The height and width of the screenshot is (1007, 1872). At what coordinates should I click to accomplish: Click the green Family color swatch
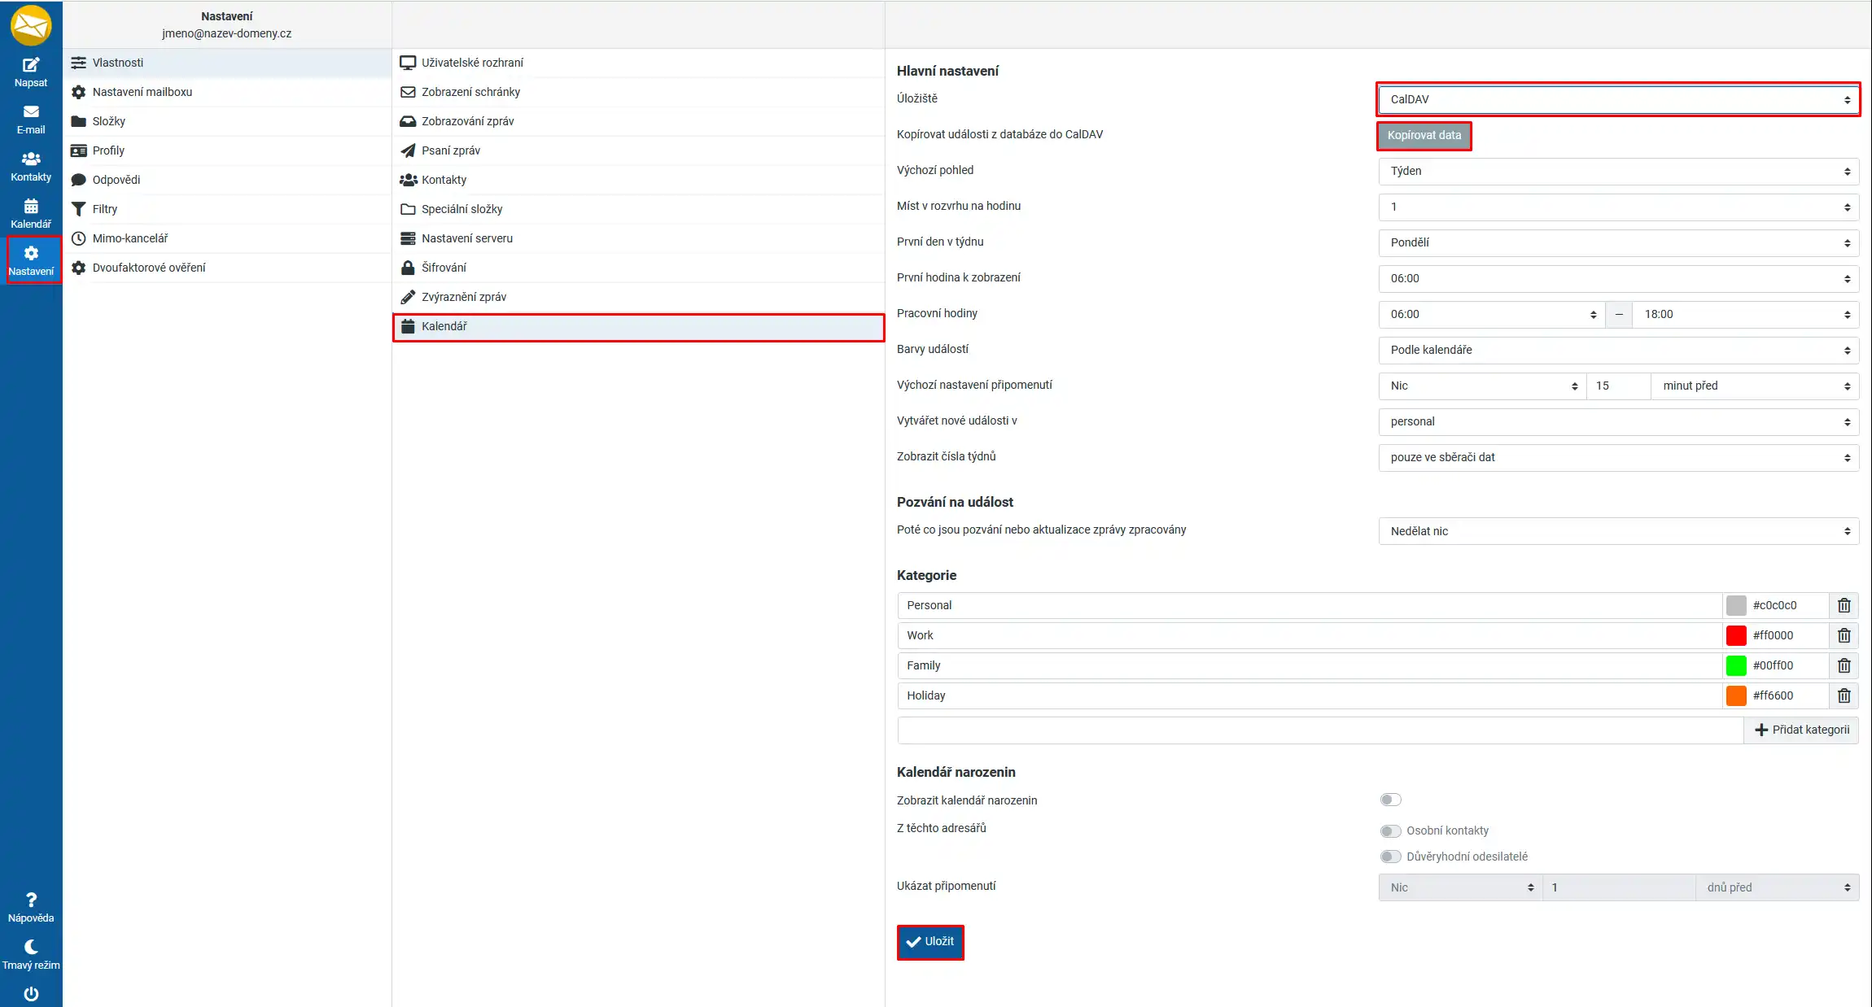(1735, 665)
